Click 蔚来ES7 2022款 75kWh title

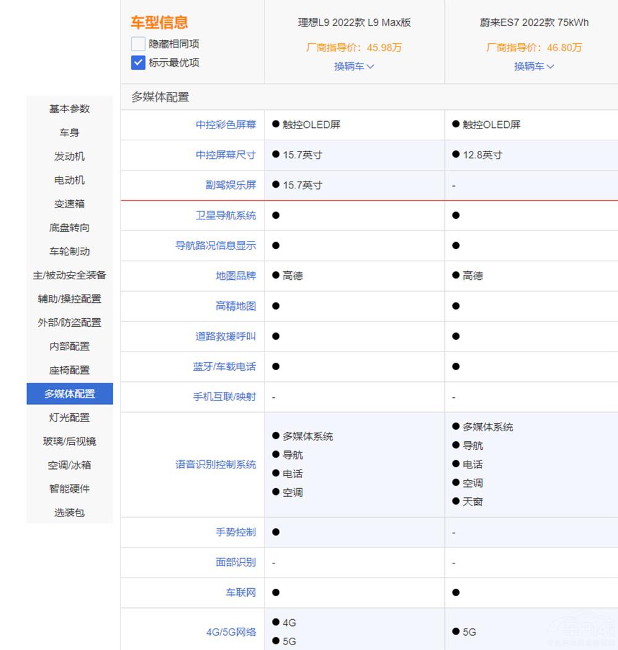click(x=534, y=23)
